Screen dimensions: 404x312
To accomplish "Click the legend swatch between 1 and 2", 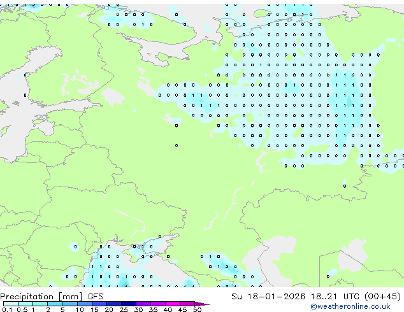I will click(x=40, y=304).
